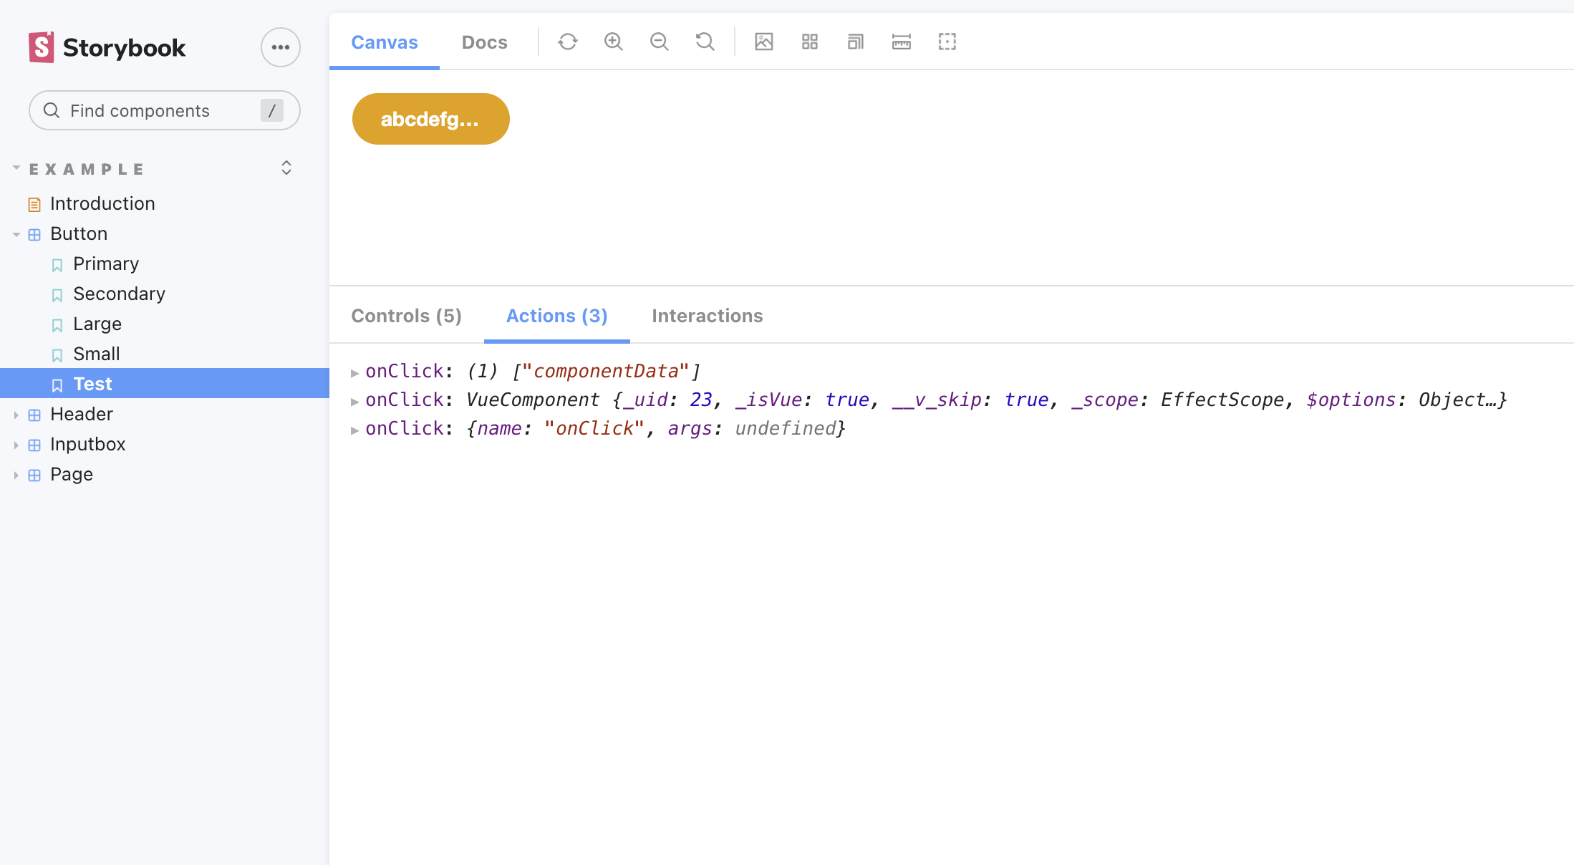Collapse the EXAMPLE section expand-collapse arrows

click(x=286, y=168)
